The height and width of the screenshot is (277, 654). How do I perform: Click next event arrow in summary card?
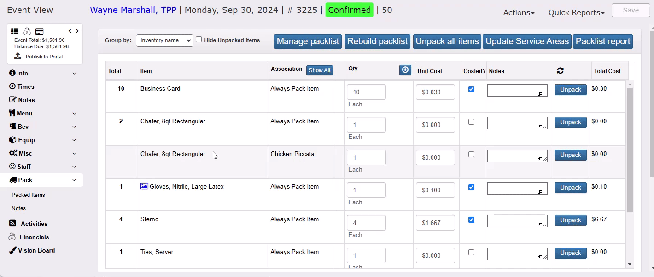(77, 31)
